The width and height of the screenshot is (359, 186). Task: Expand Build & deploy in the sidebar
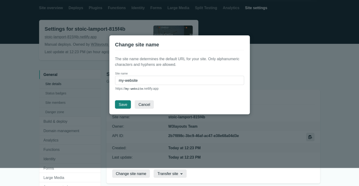coord(55,122)
